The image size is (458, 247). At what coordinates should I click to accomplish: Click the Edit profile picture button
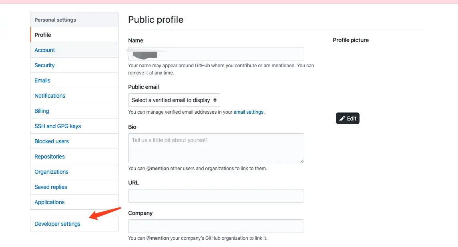[348, 118]
